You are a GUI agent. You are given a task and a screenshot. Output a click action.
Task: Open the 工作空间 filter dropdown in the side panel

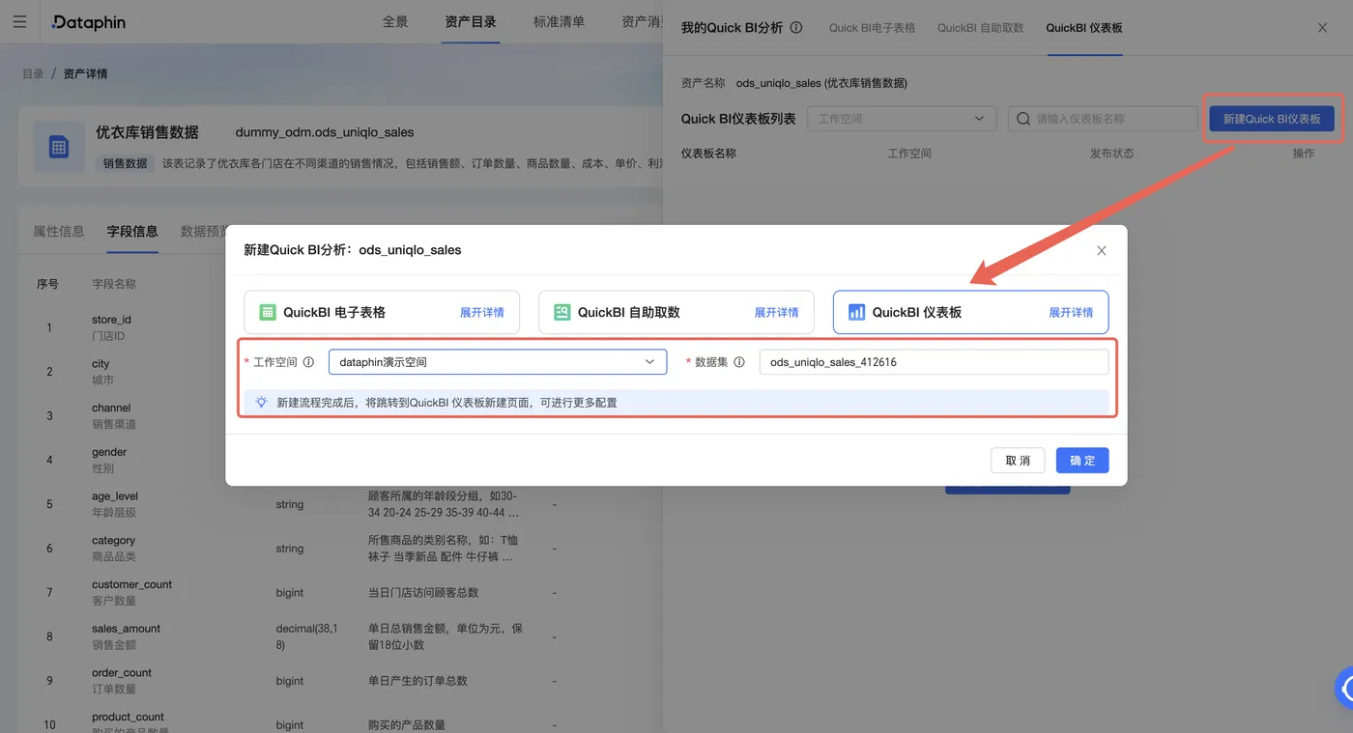902,119
